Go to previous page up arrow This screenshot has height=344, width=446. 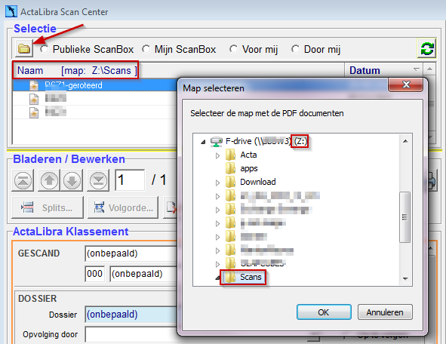(49, 180)
